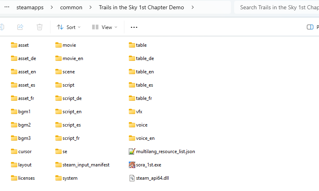
Task: Select the licenses folder icon
Action: (x=14, y=178)
